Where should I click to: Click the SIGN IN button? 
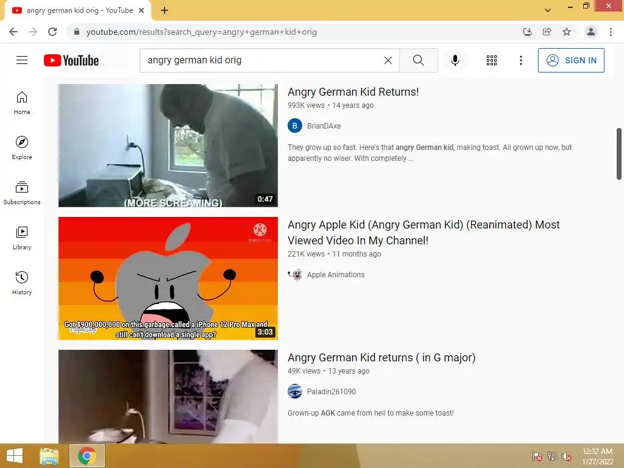pyautogui.click(x=571, y=60)
